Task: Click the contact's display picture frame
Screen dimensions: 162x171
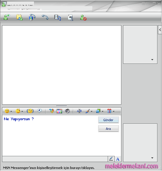Action: coord(140,45)
